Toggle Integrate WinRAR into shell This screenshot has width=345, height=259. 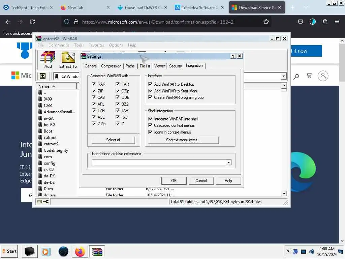[150, 119]
